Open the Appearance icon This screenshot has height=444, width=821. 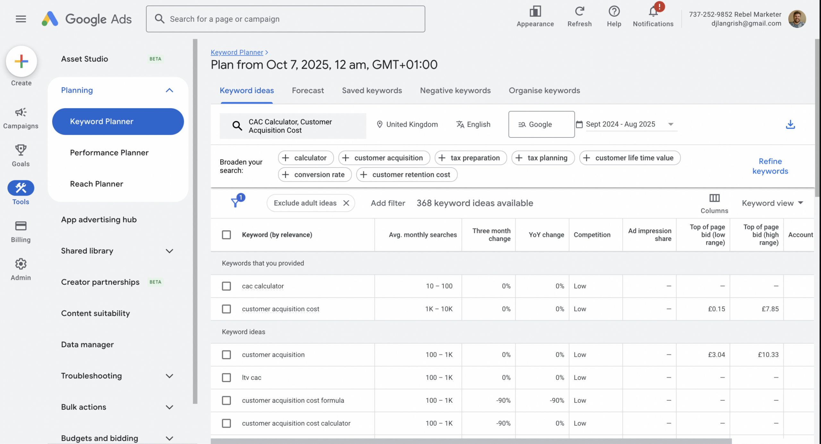click(x=535, y=12)
